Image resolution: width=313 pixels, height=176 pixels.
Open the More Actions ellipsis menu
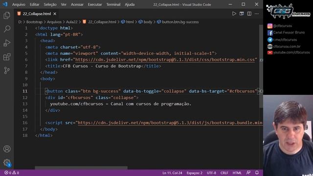[x=257, y=14]
